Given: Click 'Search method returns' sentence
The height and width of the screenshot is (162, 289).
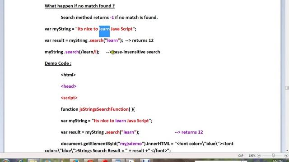Looking at the screenshot, I should coord(109,18).
